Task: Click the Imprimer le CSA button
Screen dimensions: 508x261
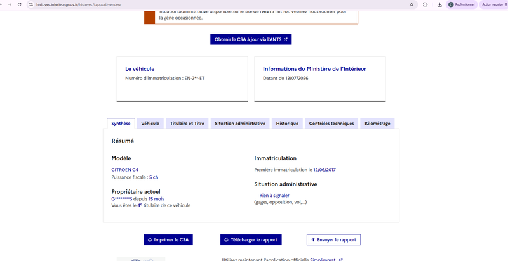Action: (168, 240)
